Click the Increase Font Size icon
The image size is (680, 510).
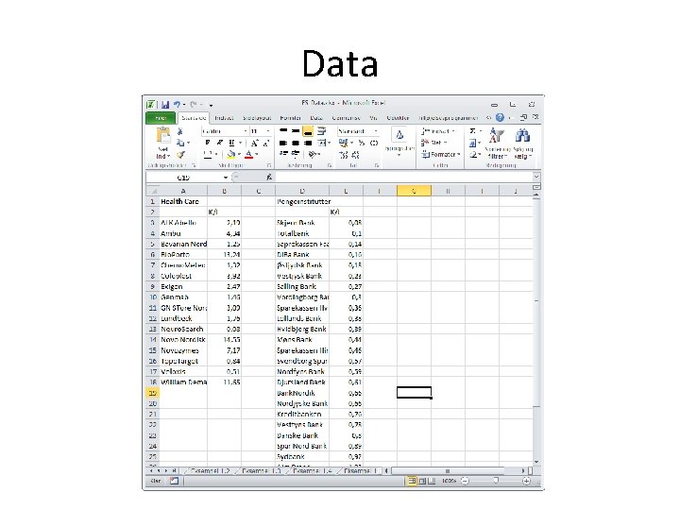tap(255, 143)
